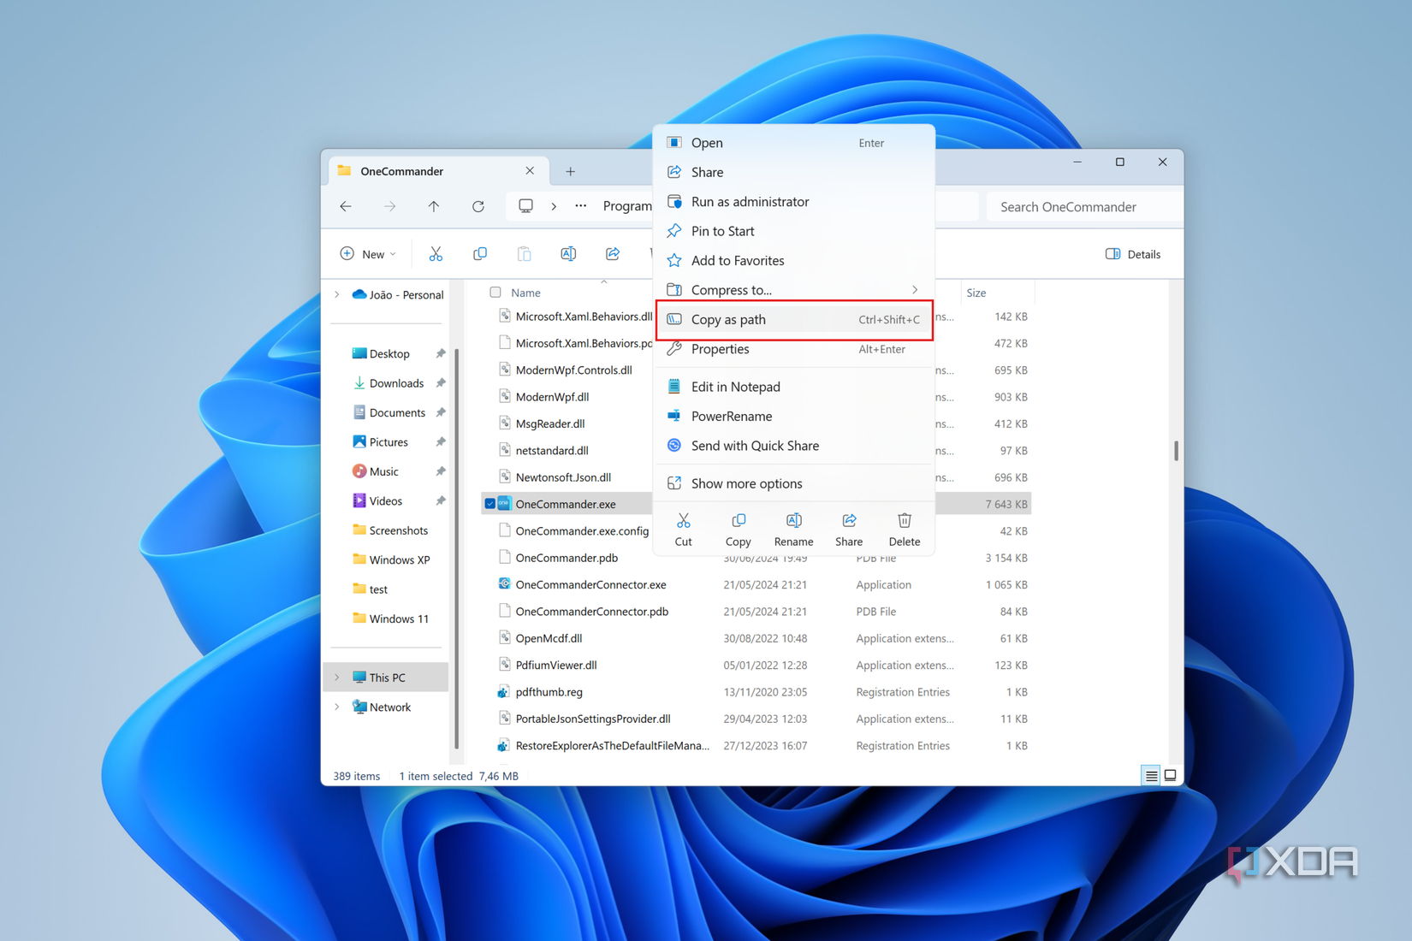1412x941 pixels.
Task: Select the Rename icon below the context menu
Action: point(793,528)
